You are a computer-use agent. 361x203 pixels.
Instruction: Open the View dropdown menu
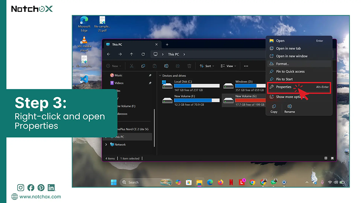(228, 66)
